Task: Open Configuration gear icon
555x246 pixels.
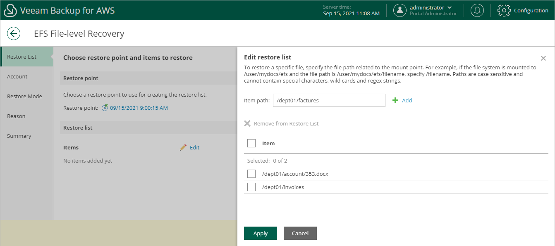Action: (504, 10)
